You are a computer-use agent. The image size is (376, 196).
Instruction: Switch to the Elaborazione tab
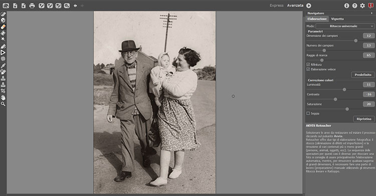[x=317, y=19]
